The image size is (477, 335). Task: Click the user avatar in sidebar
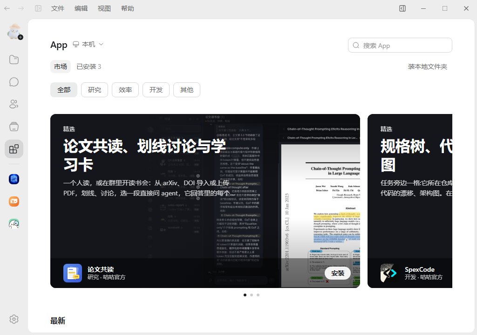click(14, 31)
